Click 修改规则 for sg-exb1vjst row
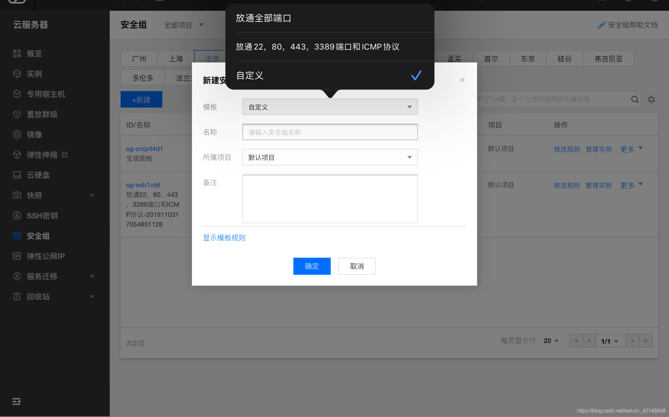 [x=567, y=185]
